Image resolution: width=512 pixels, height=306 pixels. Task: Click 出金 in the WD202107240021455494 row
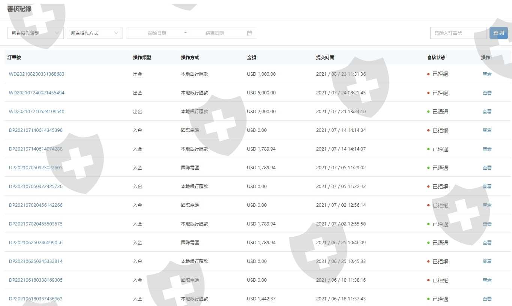point(138,93)
